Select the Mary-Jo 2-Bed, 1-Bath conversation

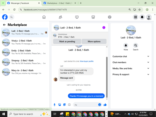point(25,72)
